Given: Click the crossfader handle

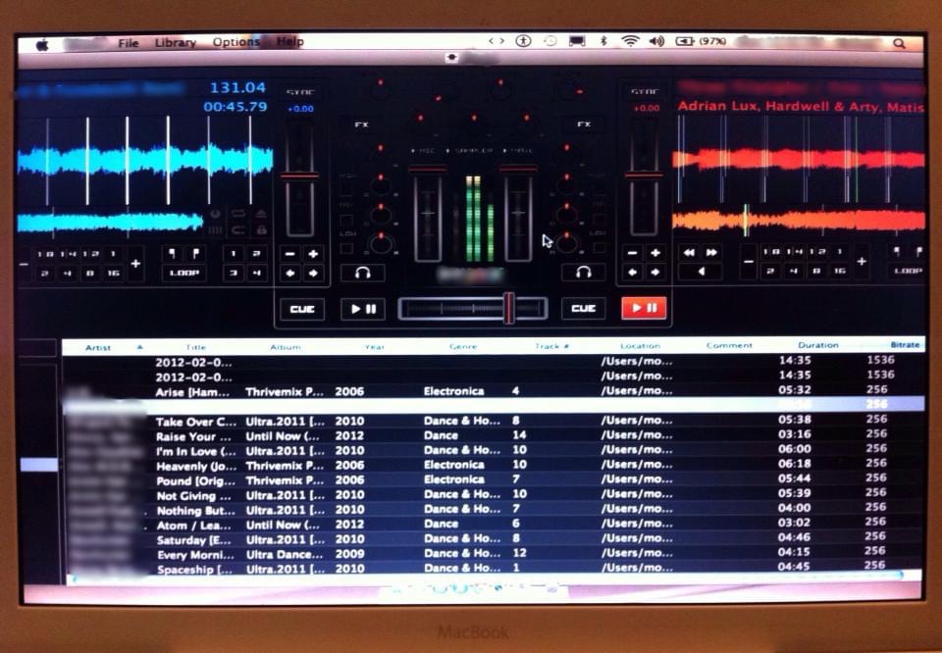Looking at the screenshot, I should tap(509, 309).
